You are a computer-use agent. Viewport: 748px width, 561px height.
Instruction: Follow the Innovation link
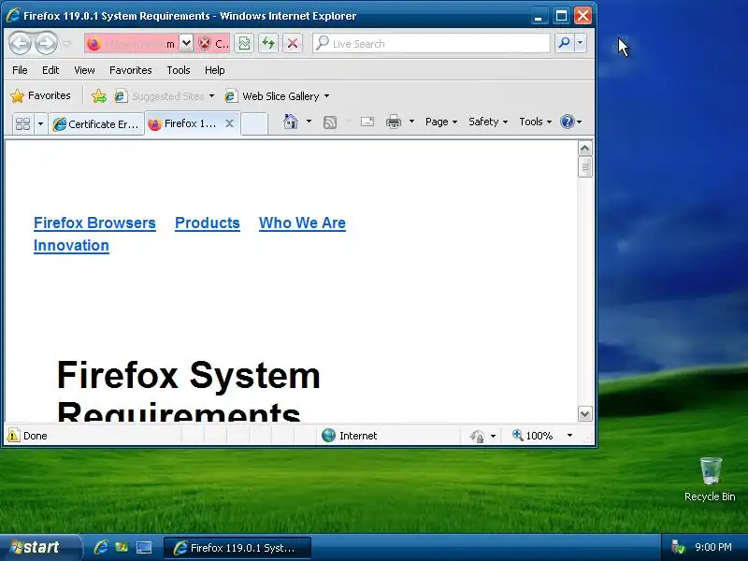pyautogui.click(x=71, y=245)
